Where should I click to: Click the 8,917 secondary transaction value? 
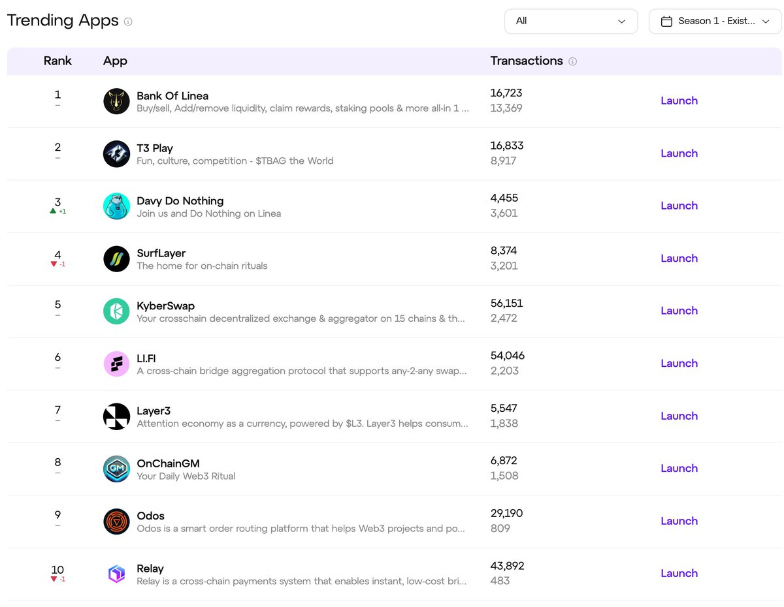click(x=504, y=161)
